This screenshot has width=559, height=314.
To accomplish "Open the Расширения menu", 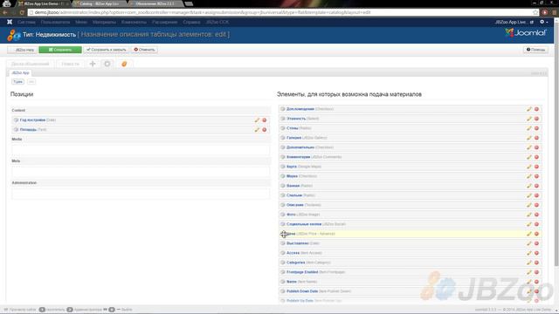I will (x=165, y=22).
